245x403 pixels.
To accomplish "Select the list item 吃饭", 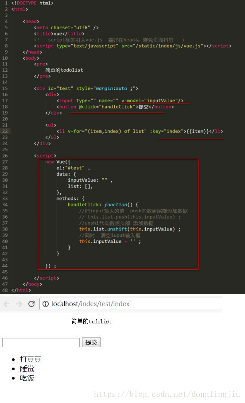I will click(27, 378).
